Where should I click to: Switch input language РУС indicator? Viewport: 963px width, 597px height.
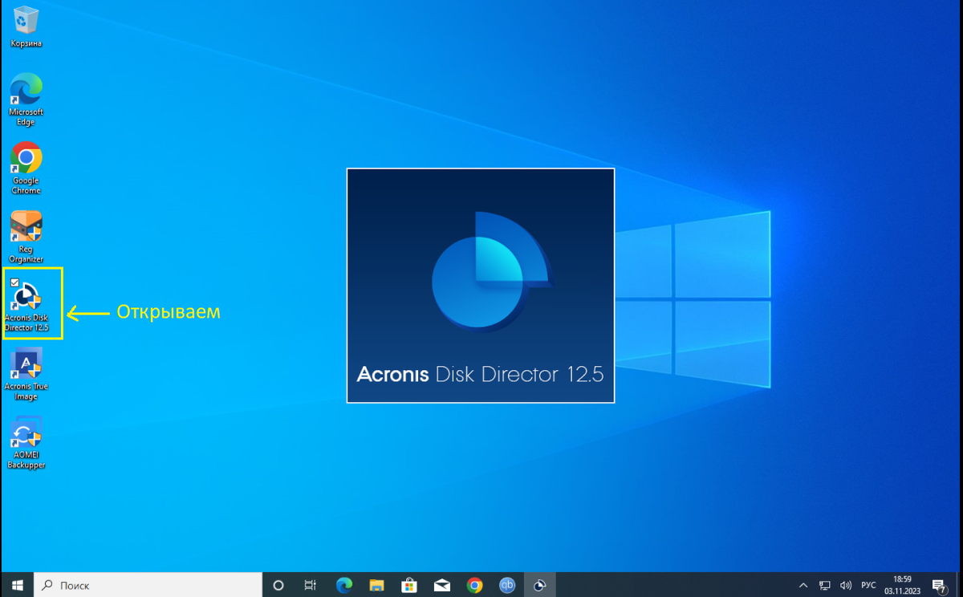tap(868, 585)
